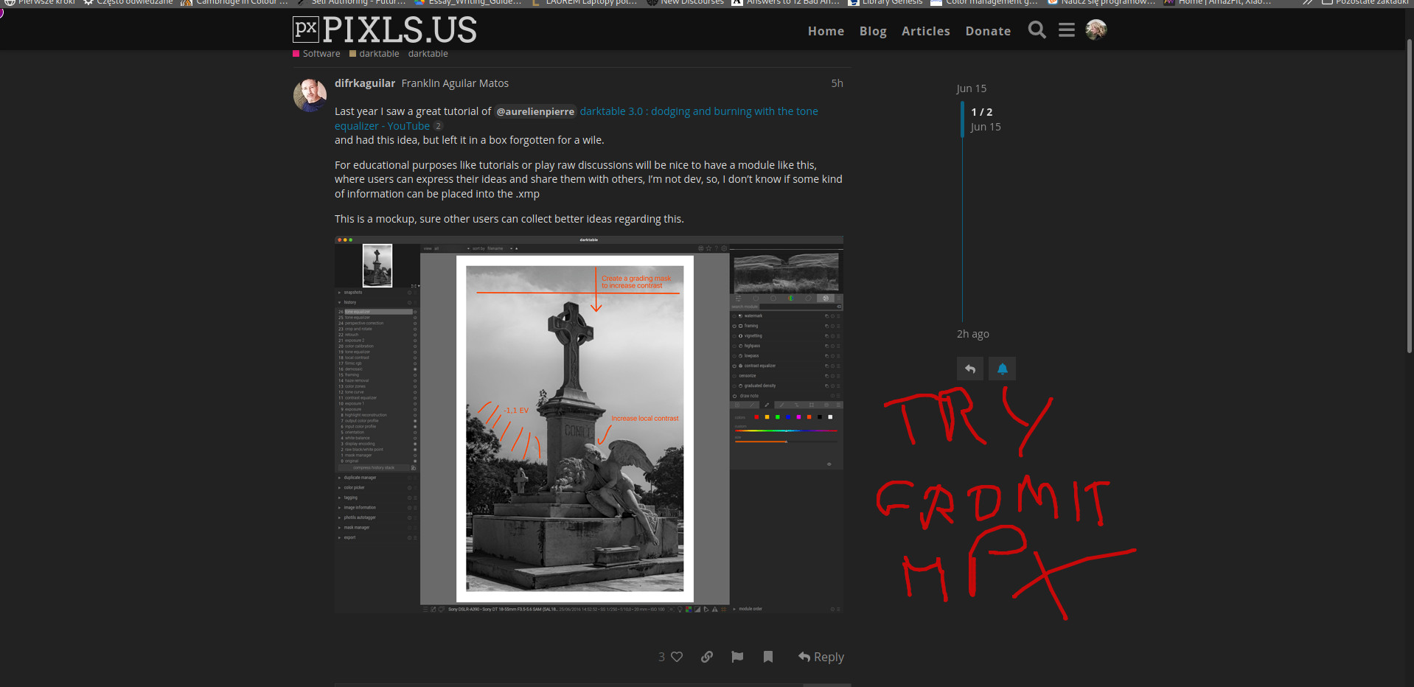1414x687 pixels.
Task: Click the topic timeline scroller at 1 / 2
Action: point(981,119)
